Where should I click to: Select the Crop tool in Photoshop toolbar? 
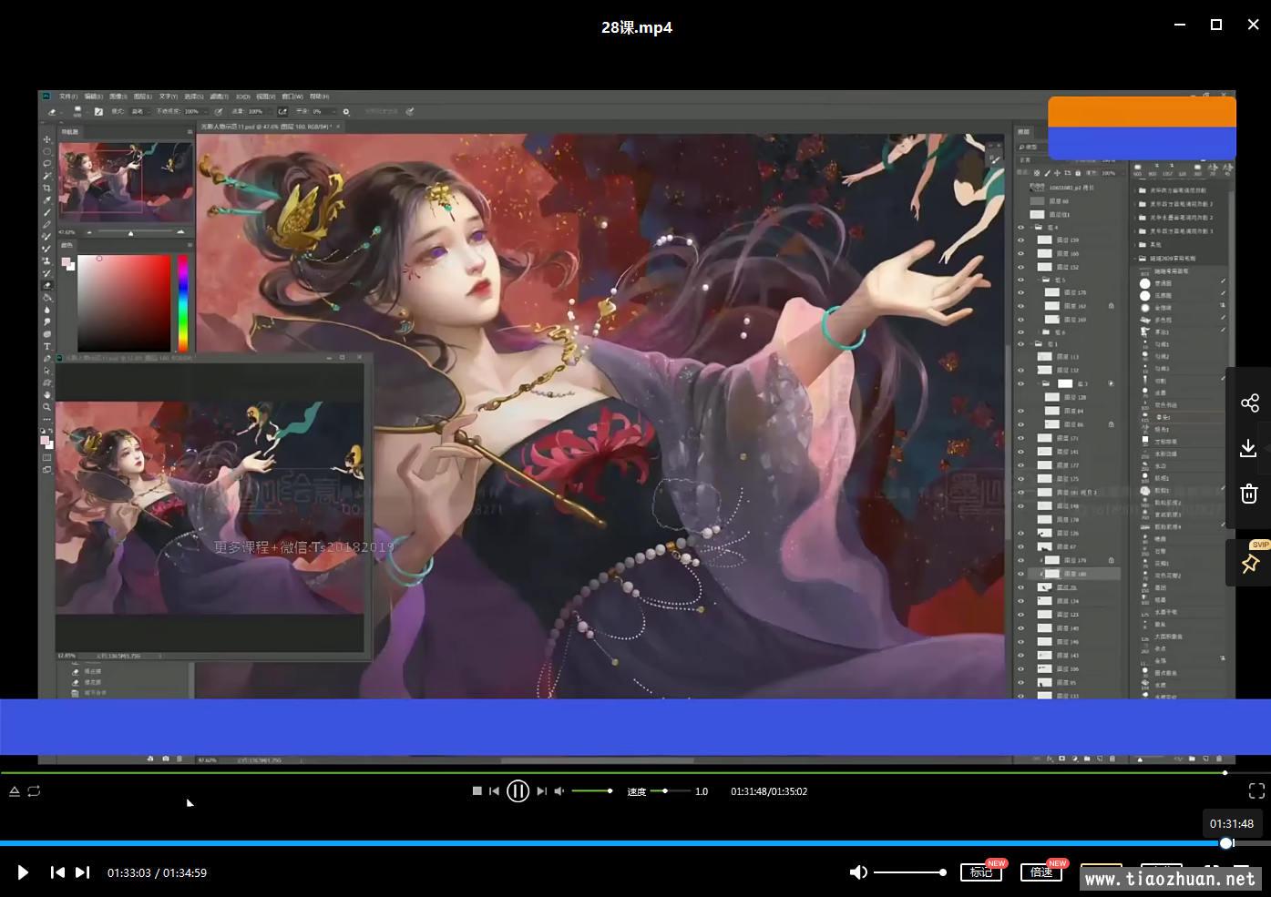pos(47,189)
